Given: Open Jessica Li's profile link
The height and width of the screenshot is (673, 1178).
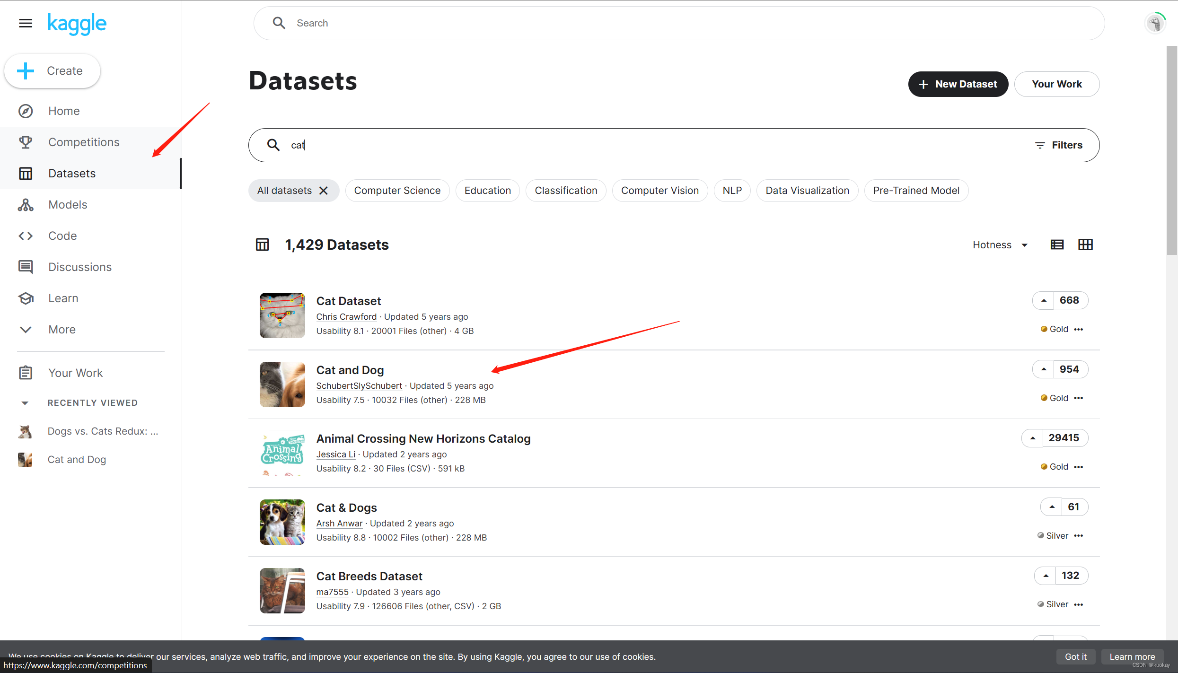Looking at the screenshot, I should point(336,454).
